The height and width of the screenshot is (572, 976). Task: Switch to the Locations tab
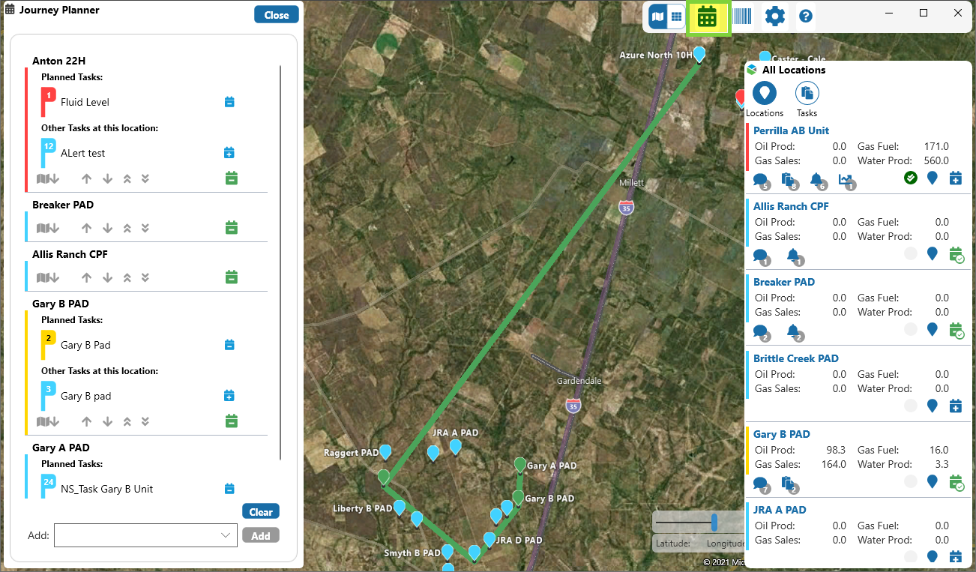point(765,100)
